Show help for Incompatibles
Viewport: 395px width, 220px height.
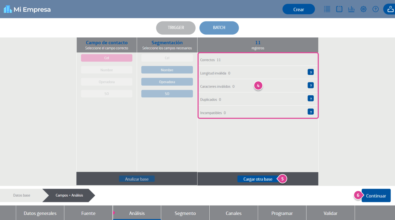coord(311,112)
